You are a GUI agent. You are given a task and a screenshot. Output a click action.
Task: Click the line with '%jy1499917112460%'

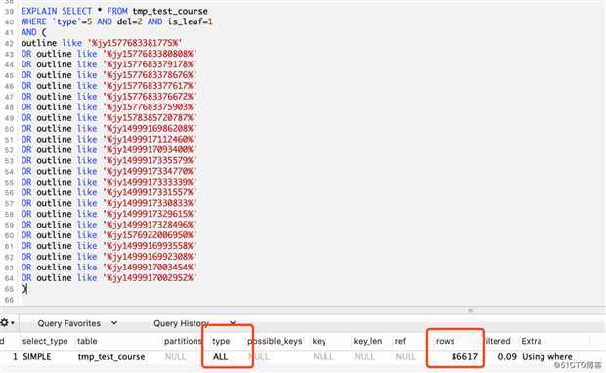click(x=109, y=139)
